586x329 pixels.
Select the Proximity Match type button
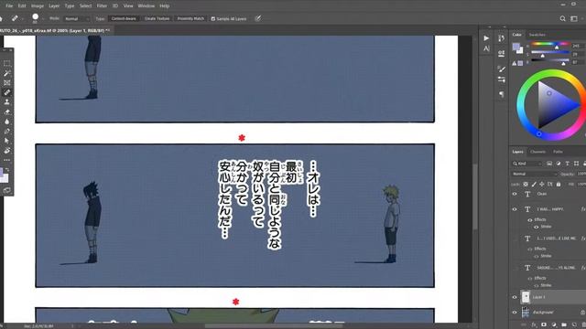190,18
